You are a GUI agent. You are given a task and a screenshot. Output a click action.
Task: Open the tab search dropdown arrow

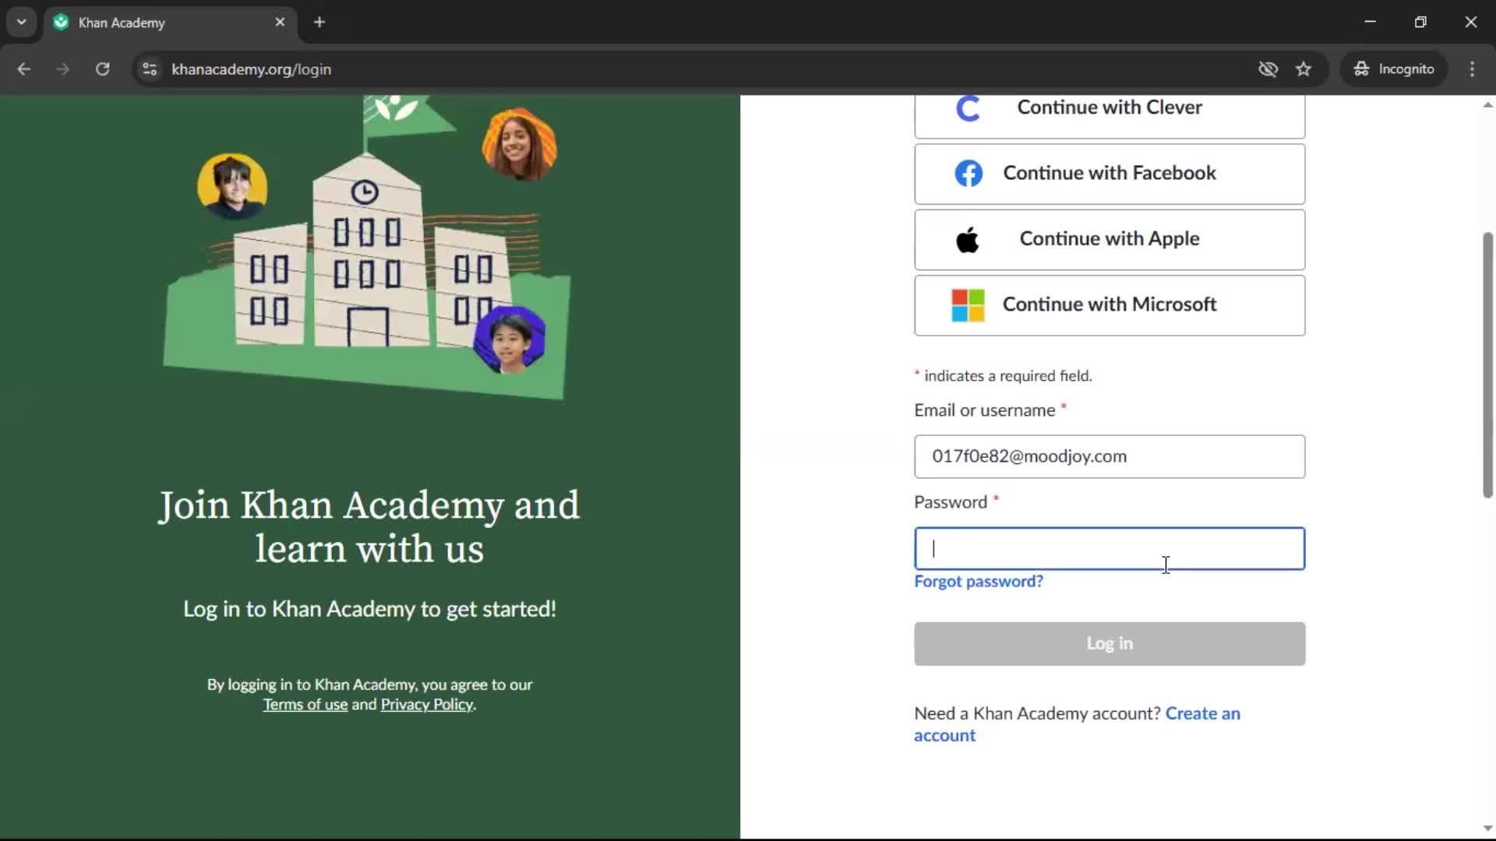pos(22,22)
